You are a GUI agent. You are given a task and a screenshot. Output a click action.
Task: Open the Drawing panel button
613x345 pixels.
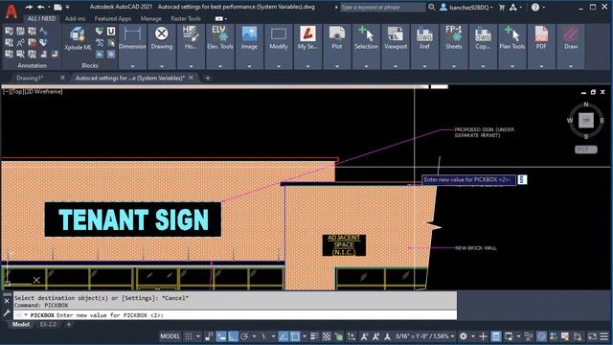(162, 39)
